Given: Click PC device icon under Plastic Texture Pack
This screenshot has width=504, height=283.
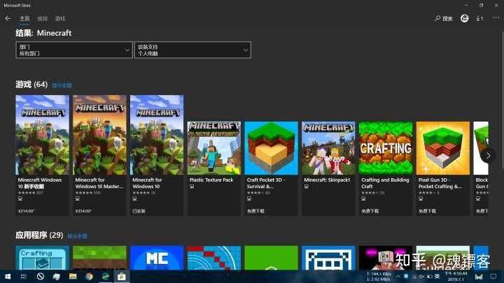Looking at the screenshot, I should [192, 187].
